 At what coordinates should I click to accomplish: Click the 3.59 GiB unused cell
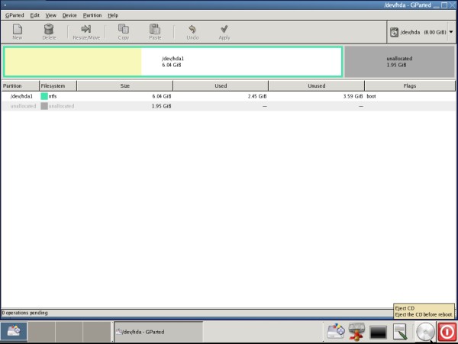(353, 96)
